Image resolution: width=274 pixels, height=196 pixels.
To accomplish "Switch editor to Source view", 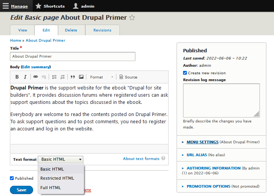I will point(128,77).
